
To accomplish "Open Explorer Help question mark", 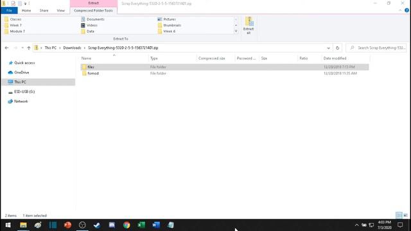I will tap(407, 10).
